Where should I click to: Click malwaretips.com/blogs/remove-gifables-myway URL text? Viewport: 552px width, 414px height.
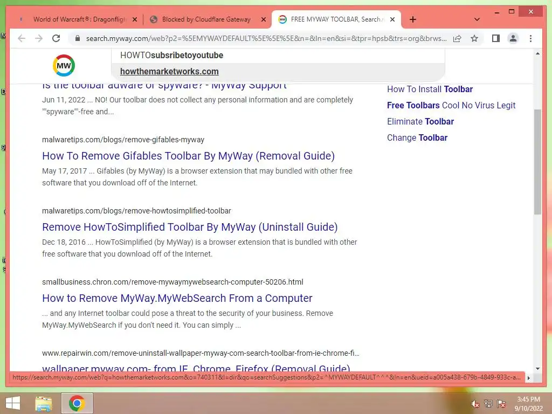[123, 140]
